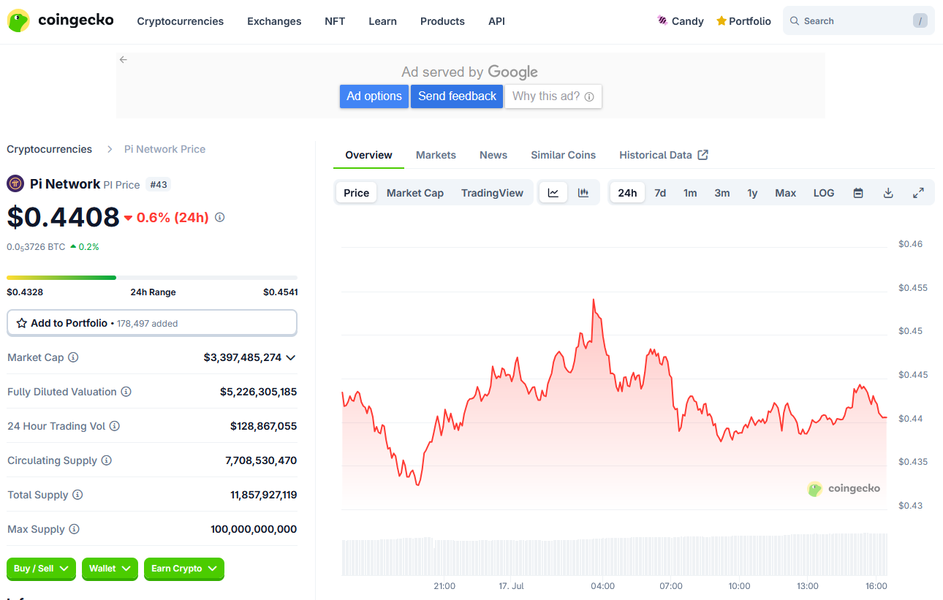This screenshot has width=943, height=600.
Task: Click the Ad options button
Action: point(374,96)
